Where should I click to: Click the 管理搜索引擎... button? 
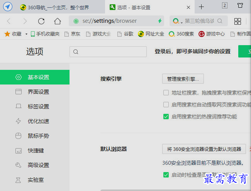tap(183, 79)
